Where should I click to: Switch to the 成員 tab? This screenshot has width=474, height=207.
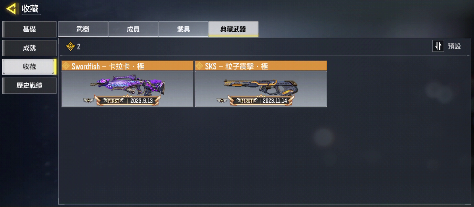tap(133, 29)
